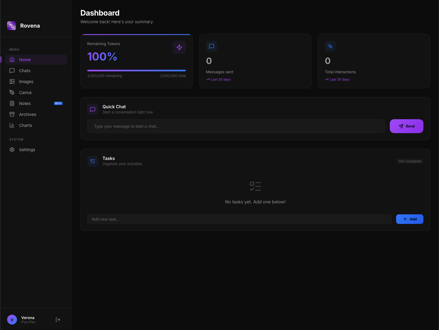
Task: Click the logout arrow icon beside Verona
Action: click(58, 320)
